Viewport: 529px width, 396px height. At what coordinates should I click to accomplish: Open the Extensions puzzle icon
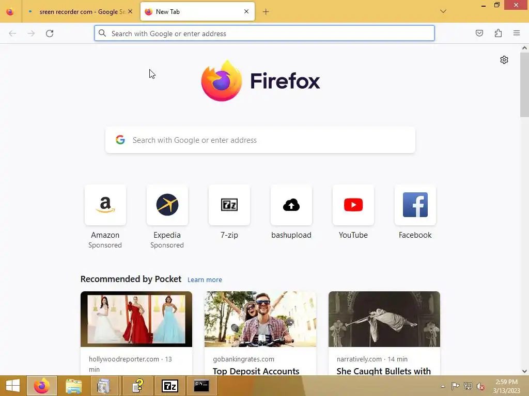pos(498,33)
